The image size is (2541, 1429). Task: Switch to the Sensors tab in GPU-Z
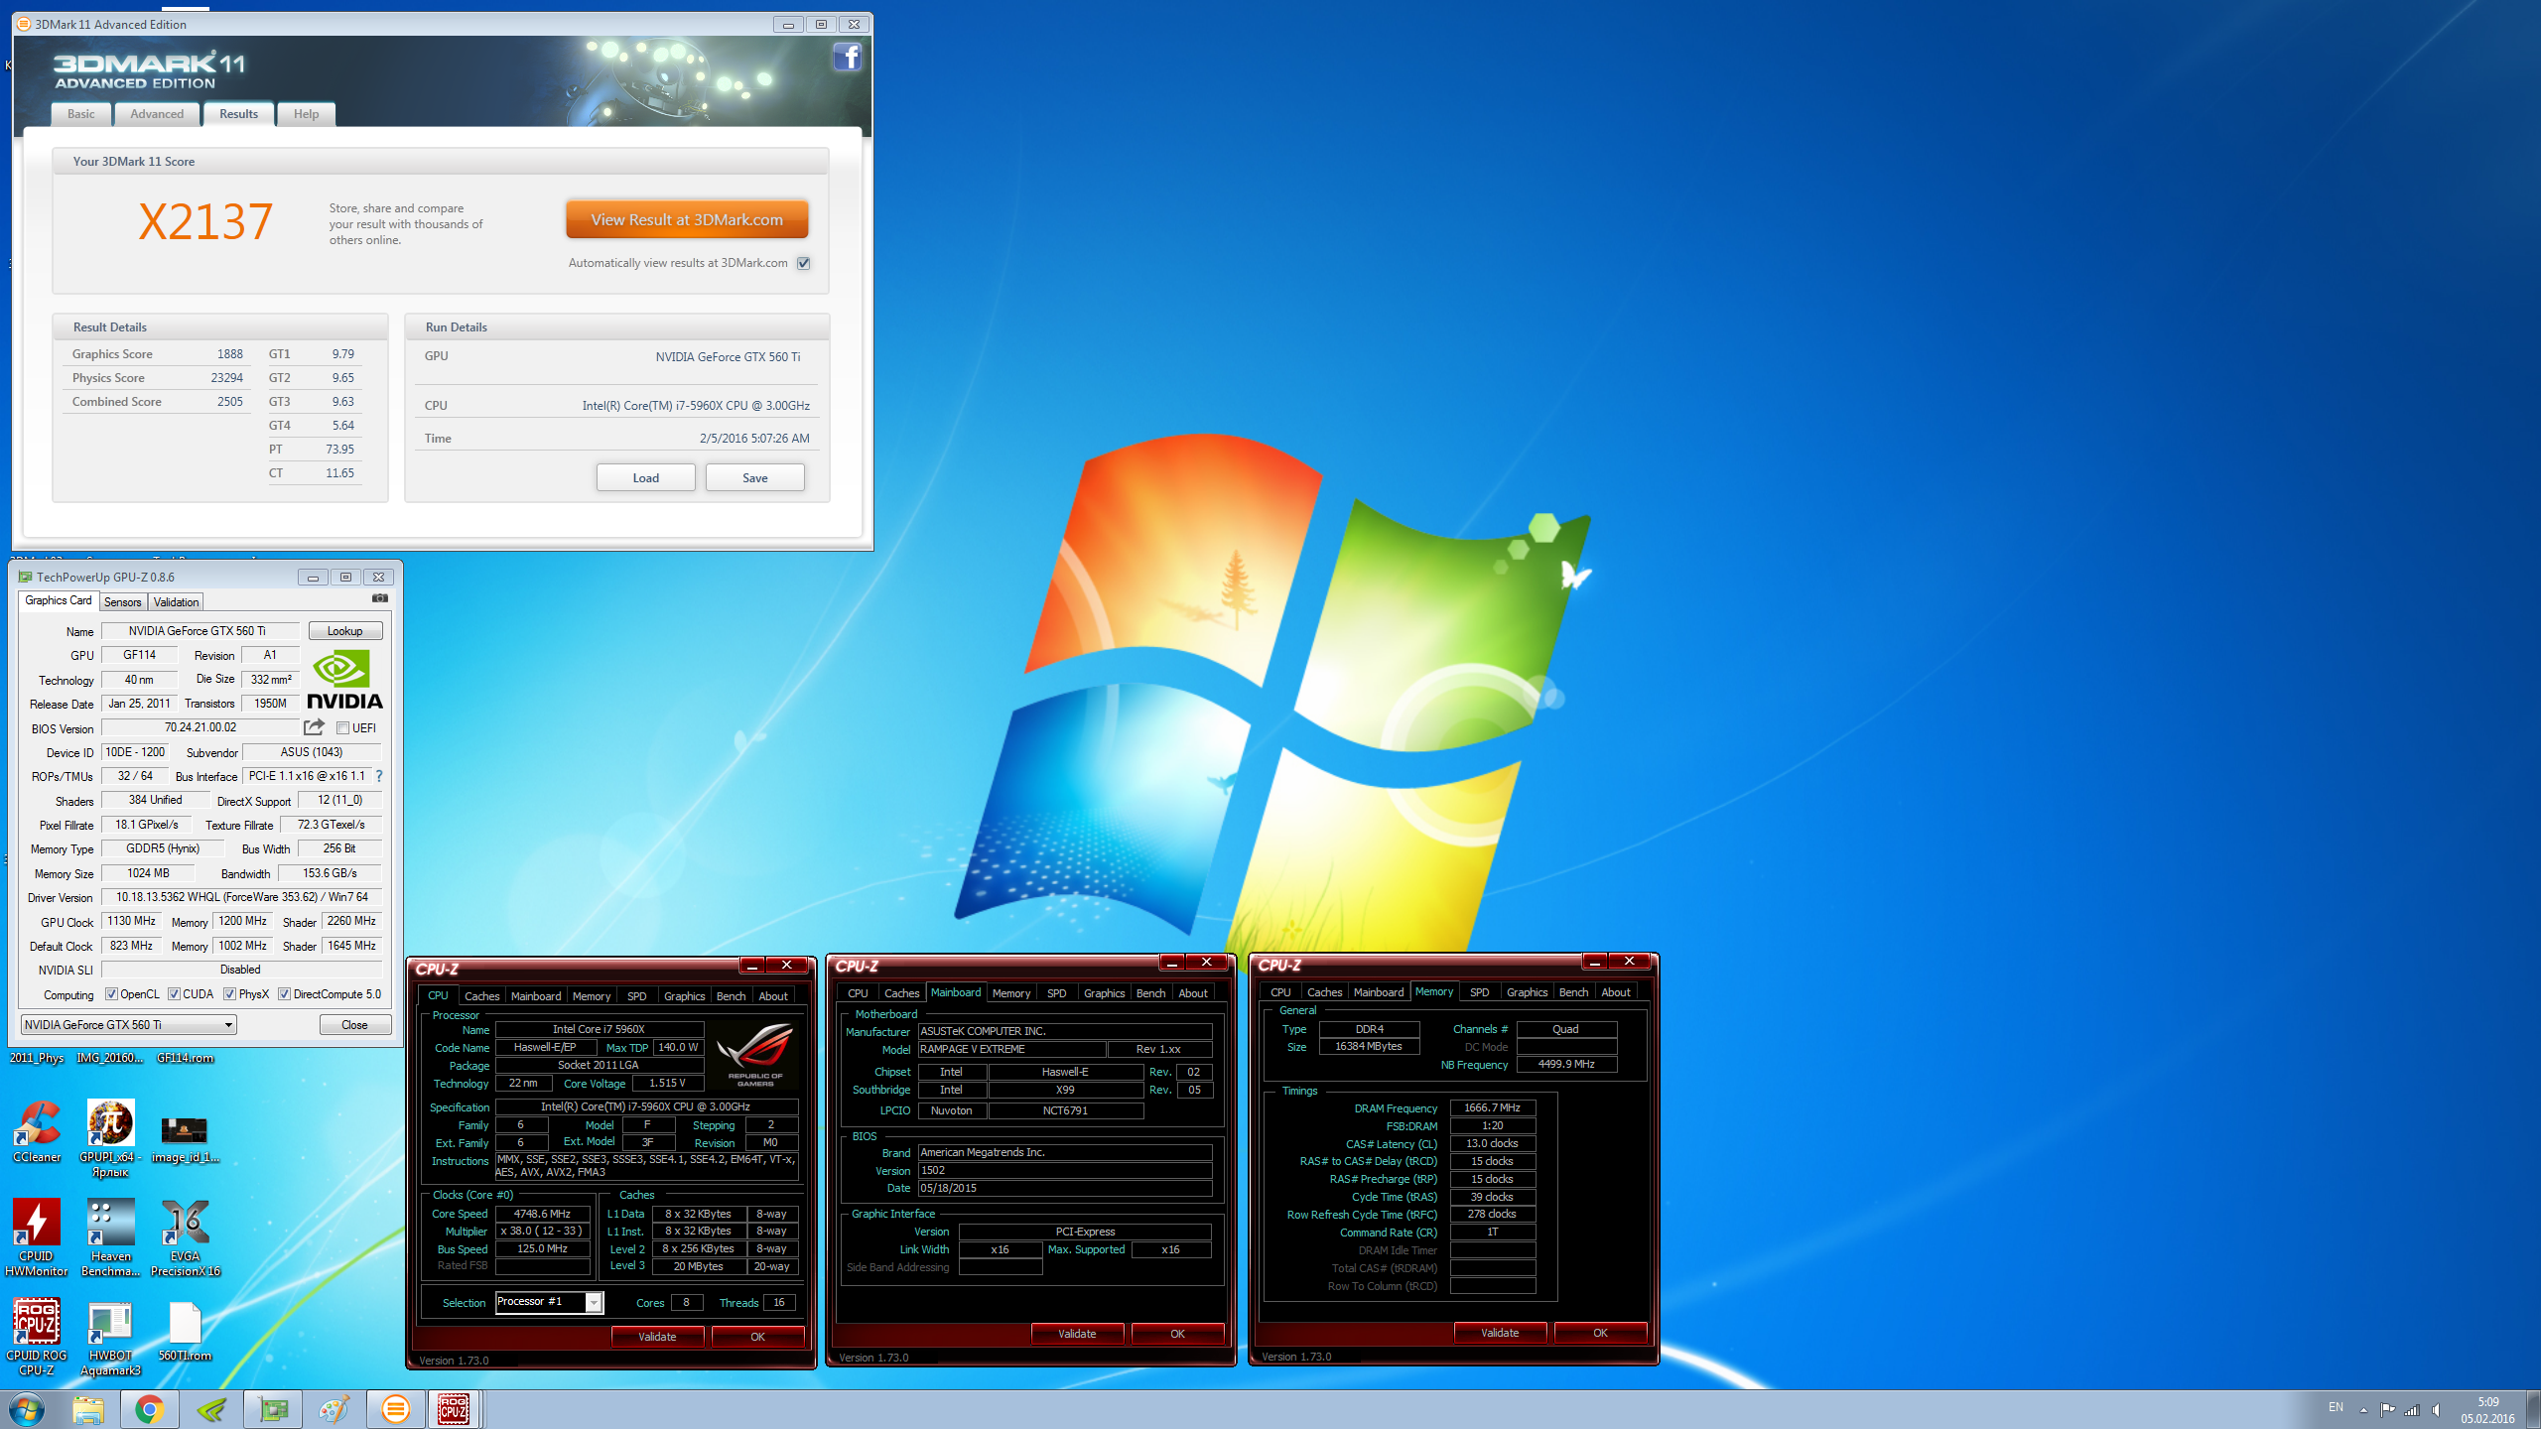[x=123, y=602]
